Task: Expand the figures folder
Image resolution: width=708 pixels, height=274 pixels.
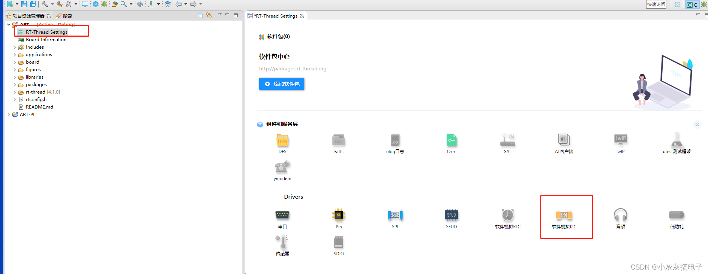Action: 15,70
